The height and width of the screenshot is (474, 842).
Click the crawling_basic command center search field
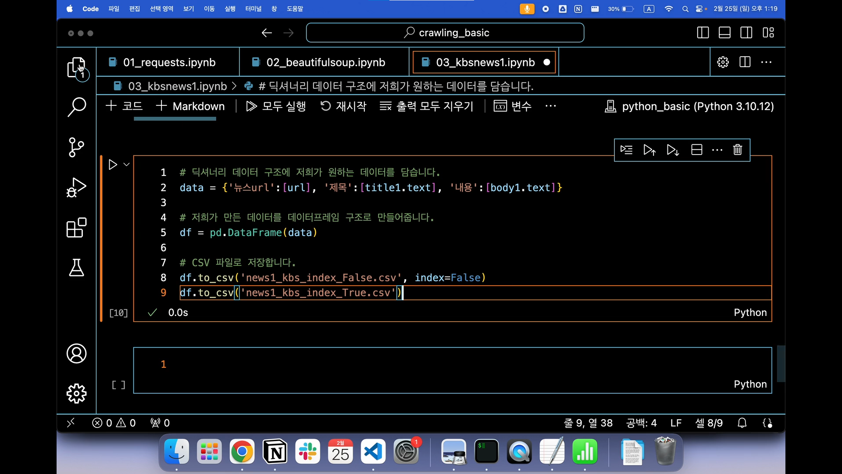point(445,33)
